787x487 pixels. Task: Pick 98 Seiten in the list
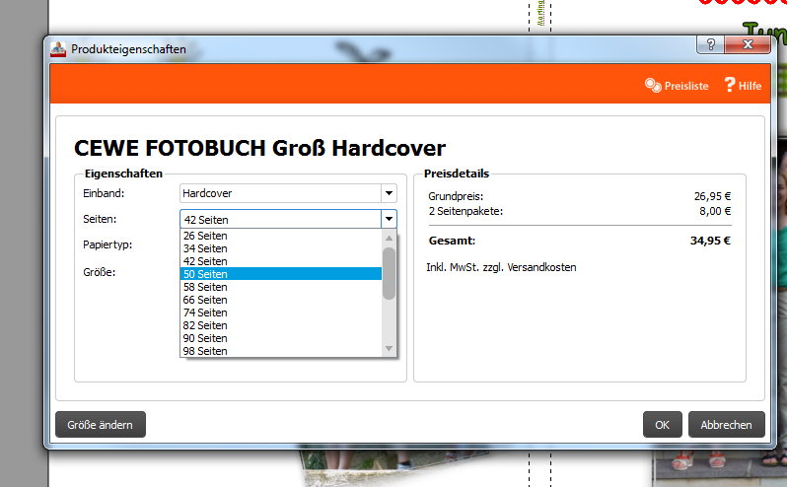tap(280, 351)
